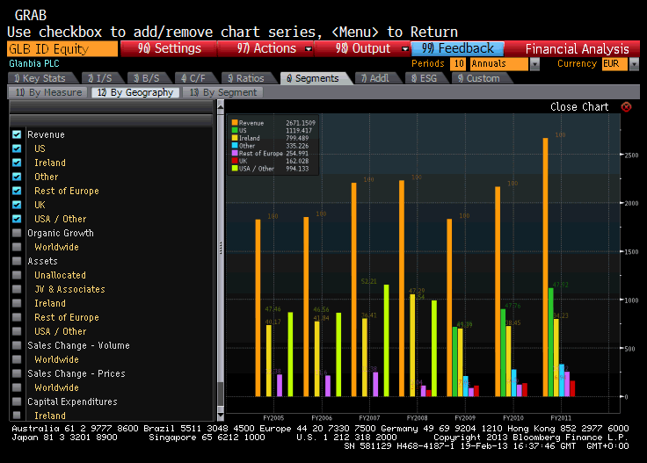Viewport: 647px width, 463px height.
Task: Click the orange Revenue legend swatch
Action: pyautogui.click(x=234, y=123)
